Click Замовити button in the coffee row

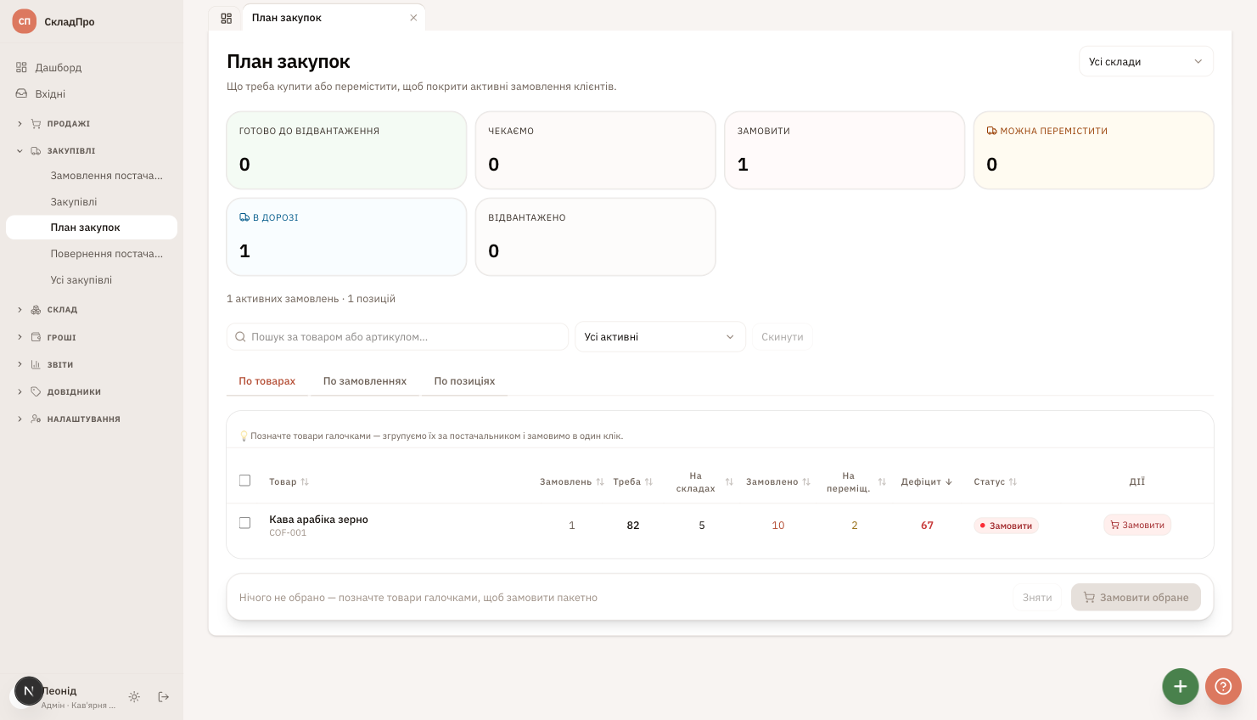click(x=1137, y=525)
